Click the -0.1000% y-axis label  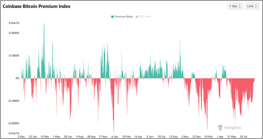pos(14,101)
